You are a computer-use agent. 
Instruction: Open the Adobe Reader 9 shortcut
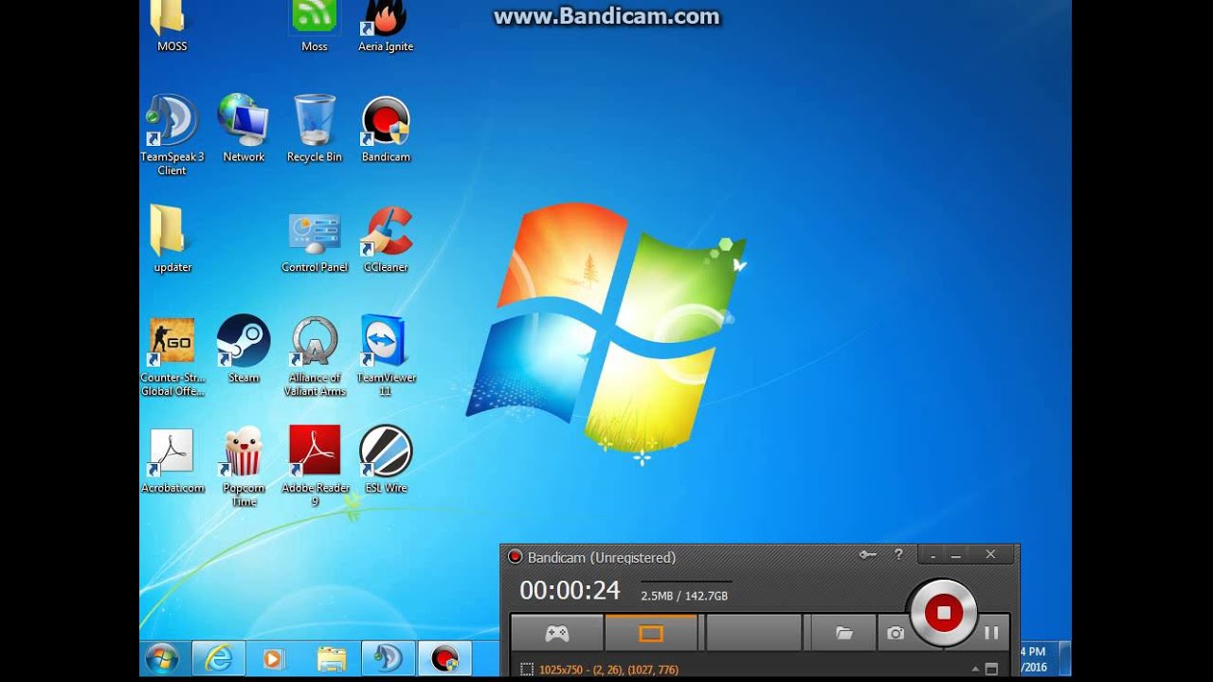click(315, 467)
